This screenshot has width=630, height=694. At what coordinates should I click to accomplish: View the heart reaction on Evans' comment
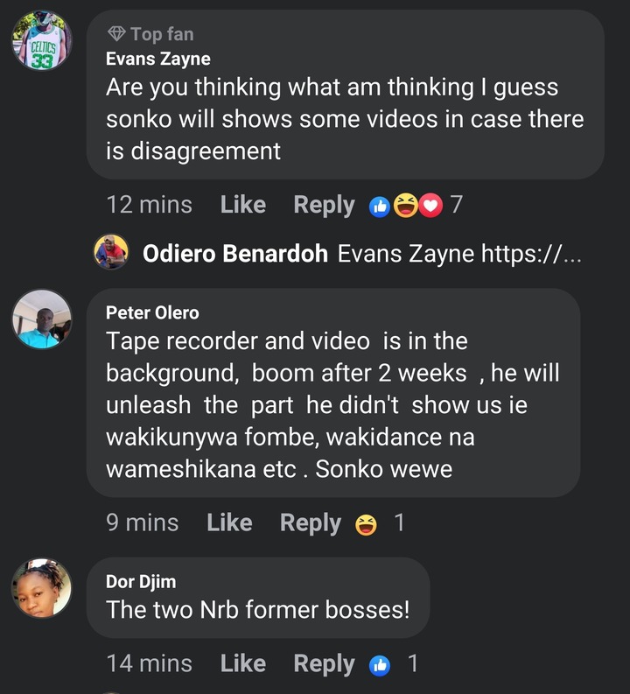(x=430, y=206)
